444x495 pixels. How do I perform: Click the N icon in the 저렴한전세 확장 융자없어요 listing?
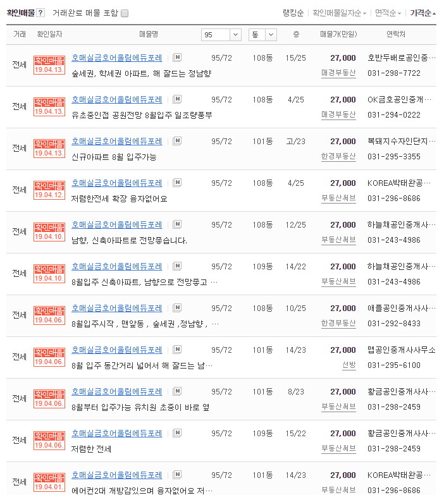[x=177, y=183]
